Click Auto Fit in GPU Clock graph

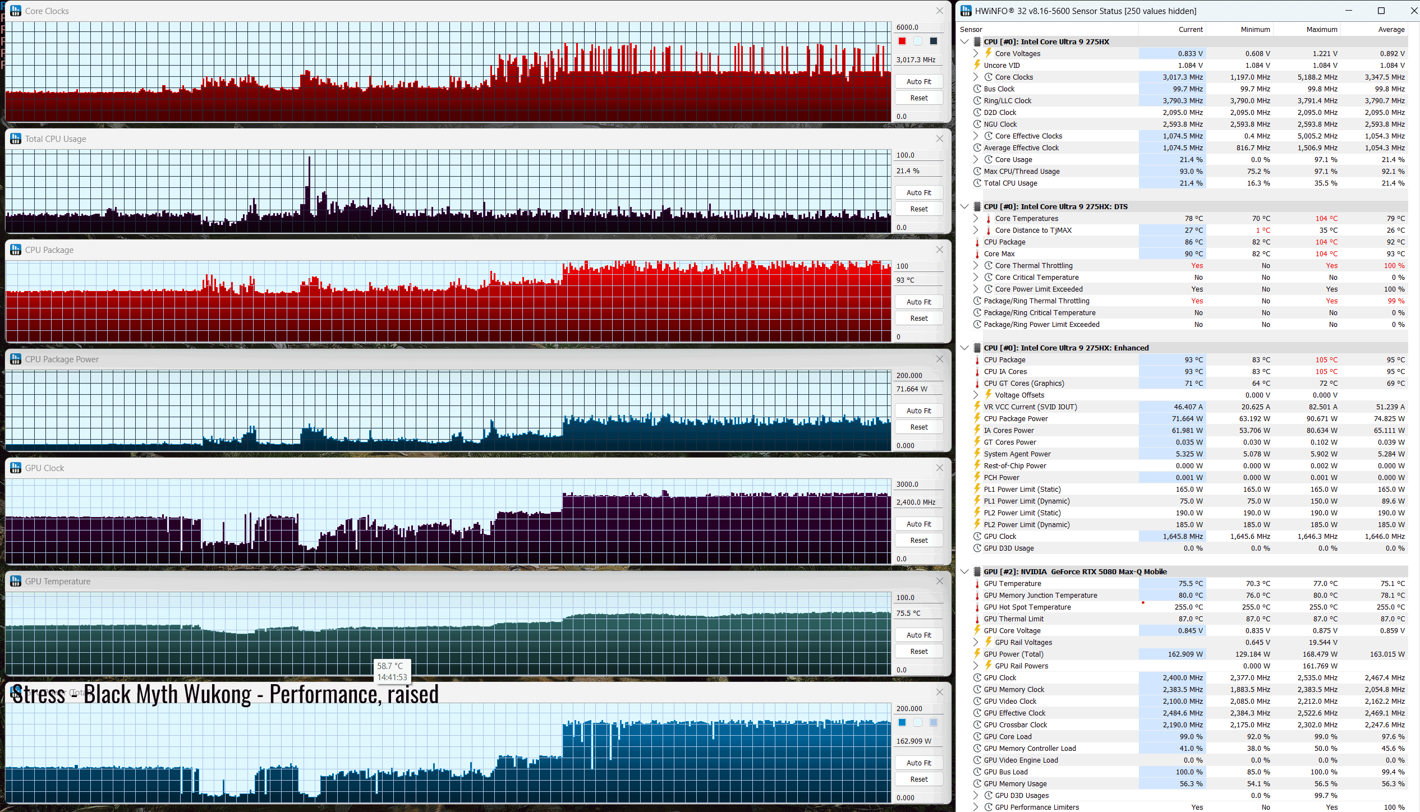click(x=918, y=524)
